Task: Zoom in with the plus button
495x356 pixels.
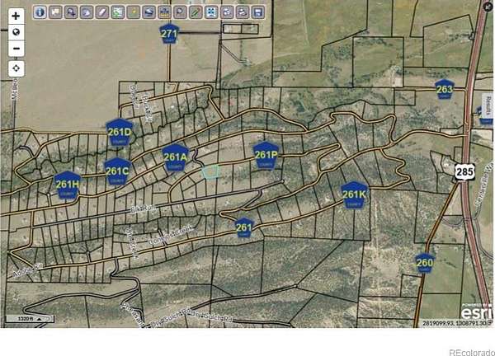Action: tap(16, 16)
